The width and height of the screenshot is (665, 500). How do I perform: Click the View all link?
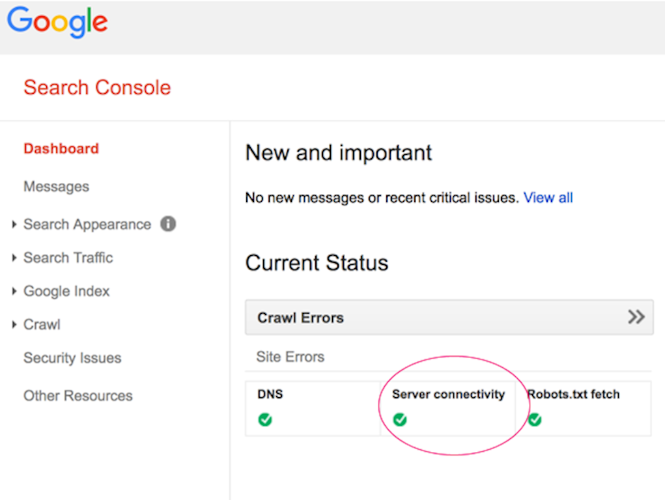pos(548,197)
